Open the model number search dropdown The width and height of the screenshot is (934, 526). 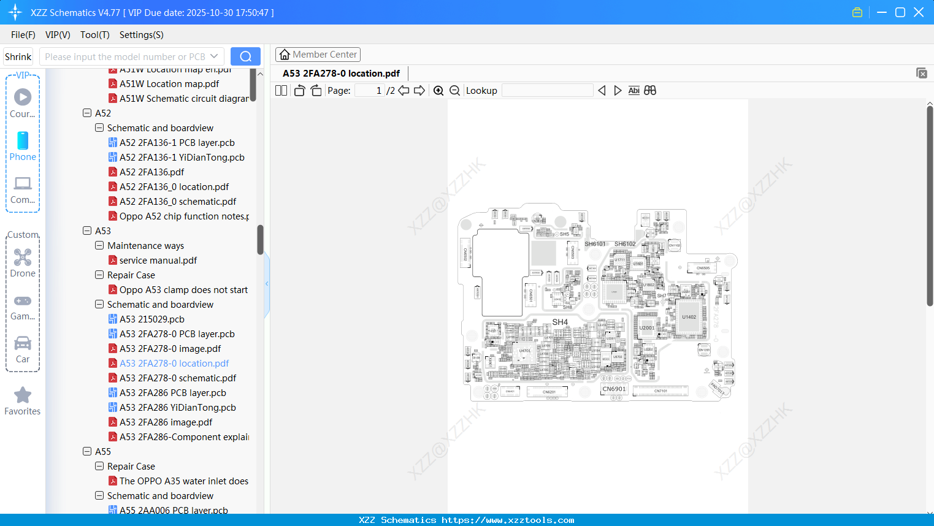click(213, 56)
